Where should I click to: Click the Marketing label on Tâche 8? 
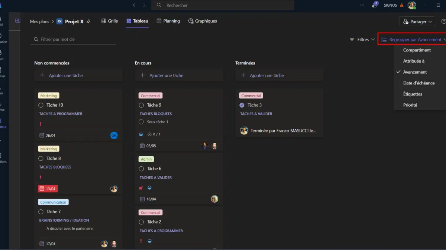tap(49, 149)
